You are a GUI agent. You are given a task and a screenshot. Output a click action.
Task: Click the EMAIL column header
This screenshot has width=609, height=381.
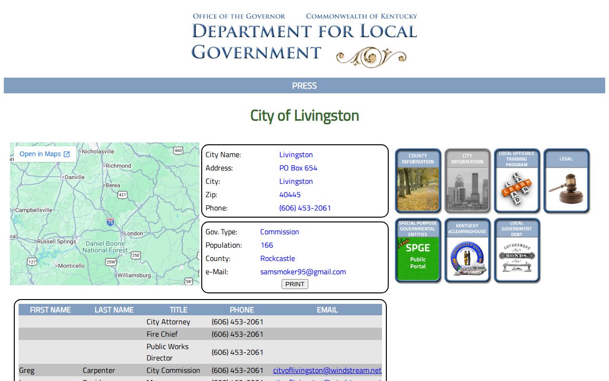327,310
